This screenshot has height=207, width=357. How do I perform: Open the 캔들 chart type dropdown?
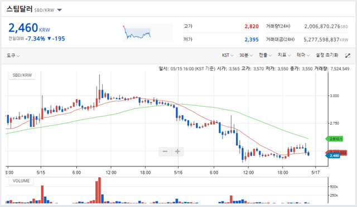[266, 55]
